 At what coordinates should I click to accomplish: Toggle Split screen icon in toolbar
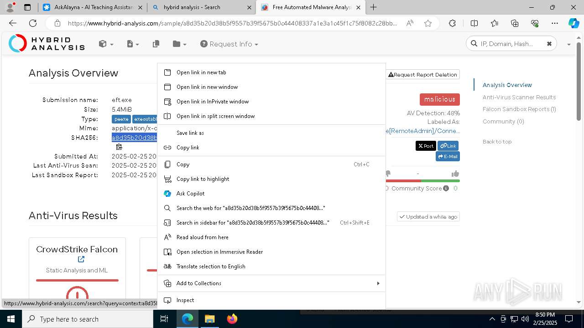(474, 23)
